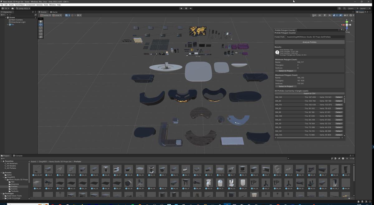This screenshot has width=374, height=205.
Task: Click the Pause button
Action: click(x=186, y=8)
